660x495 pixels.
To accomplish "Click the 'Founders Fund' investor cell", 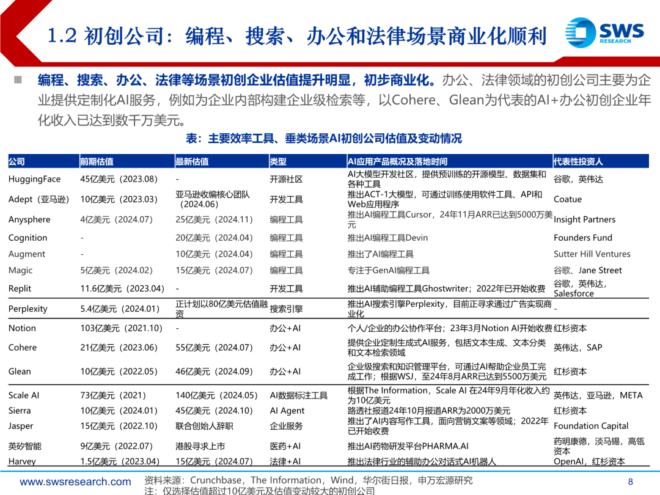I will coord(583,238).
